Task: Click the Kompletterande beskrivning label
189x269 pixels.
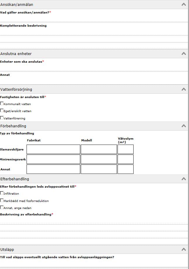Action: click(23, 25)
